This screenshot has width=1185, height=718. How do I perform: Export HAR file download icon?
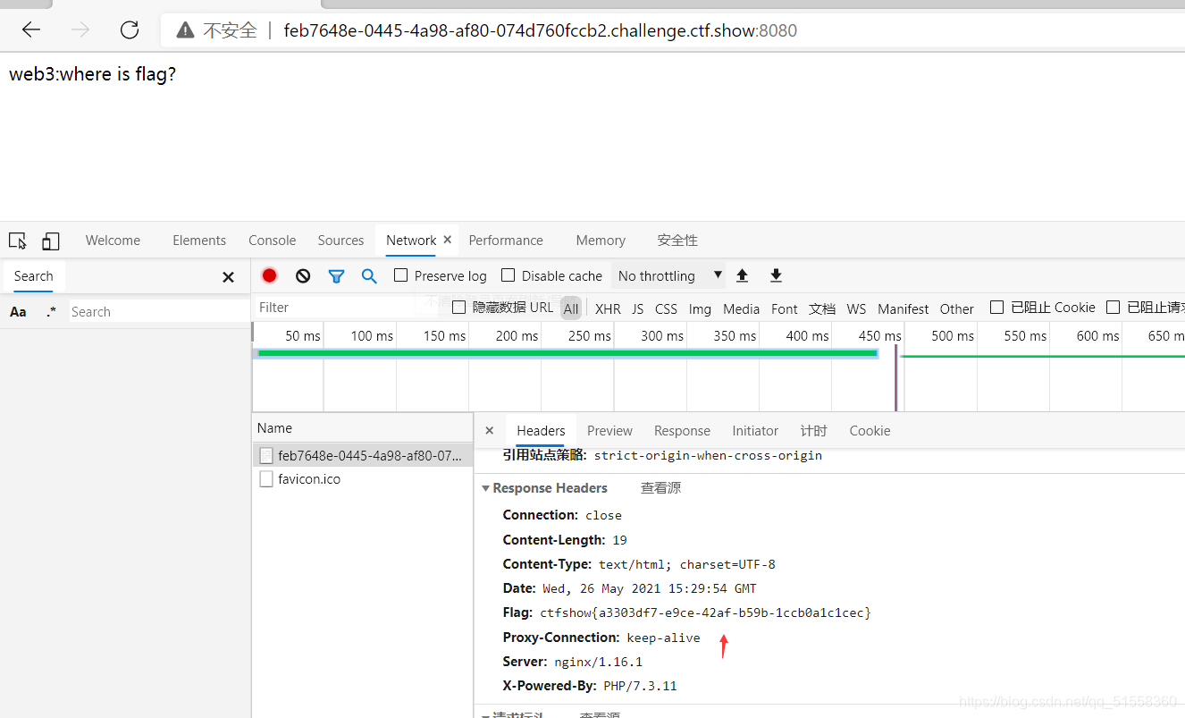[x=776, y=275]
